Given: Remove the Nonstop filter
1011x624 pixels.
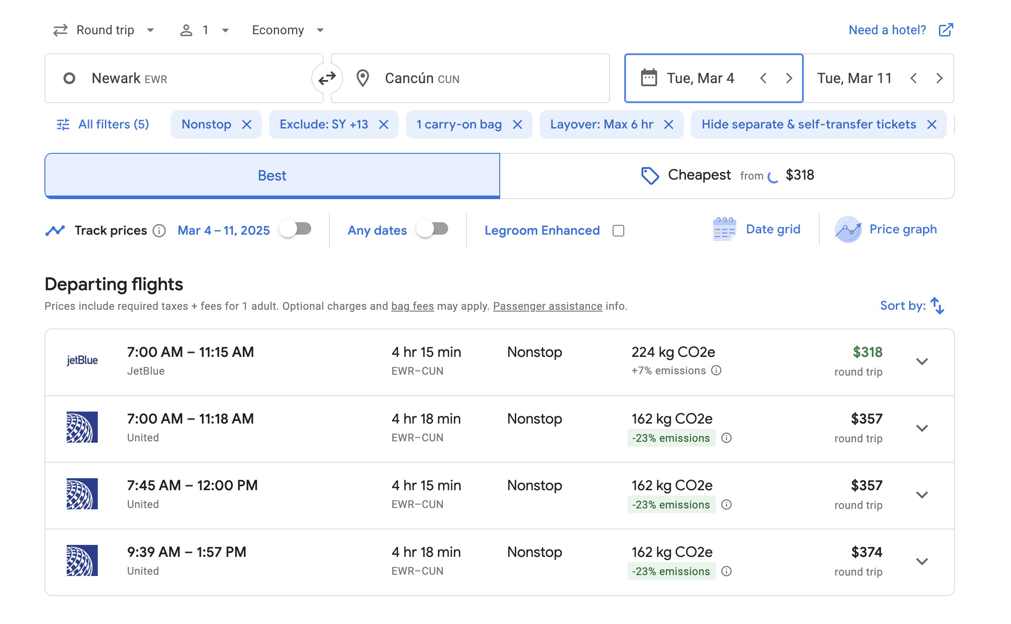Looking at the screenshot, I should 248,124.
